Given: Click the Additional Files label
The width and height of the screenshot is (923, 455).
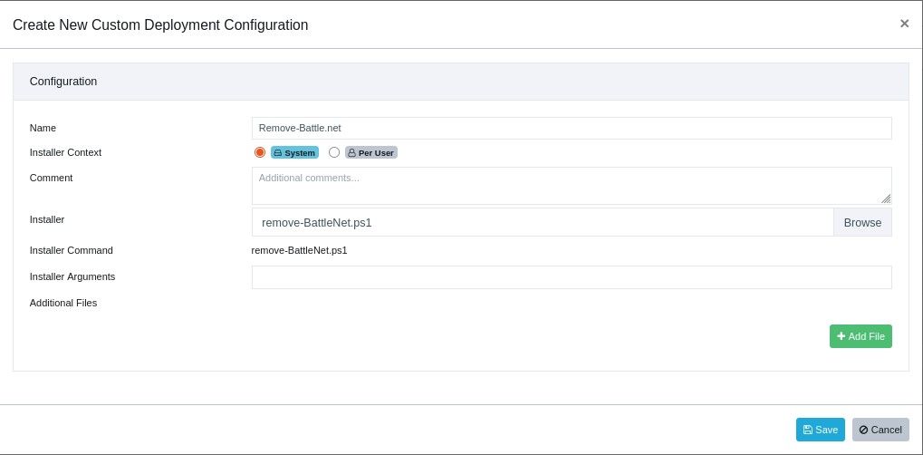Looking at the screenshot, I should 63,303.
